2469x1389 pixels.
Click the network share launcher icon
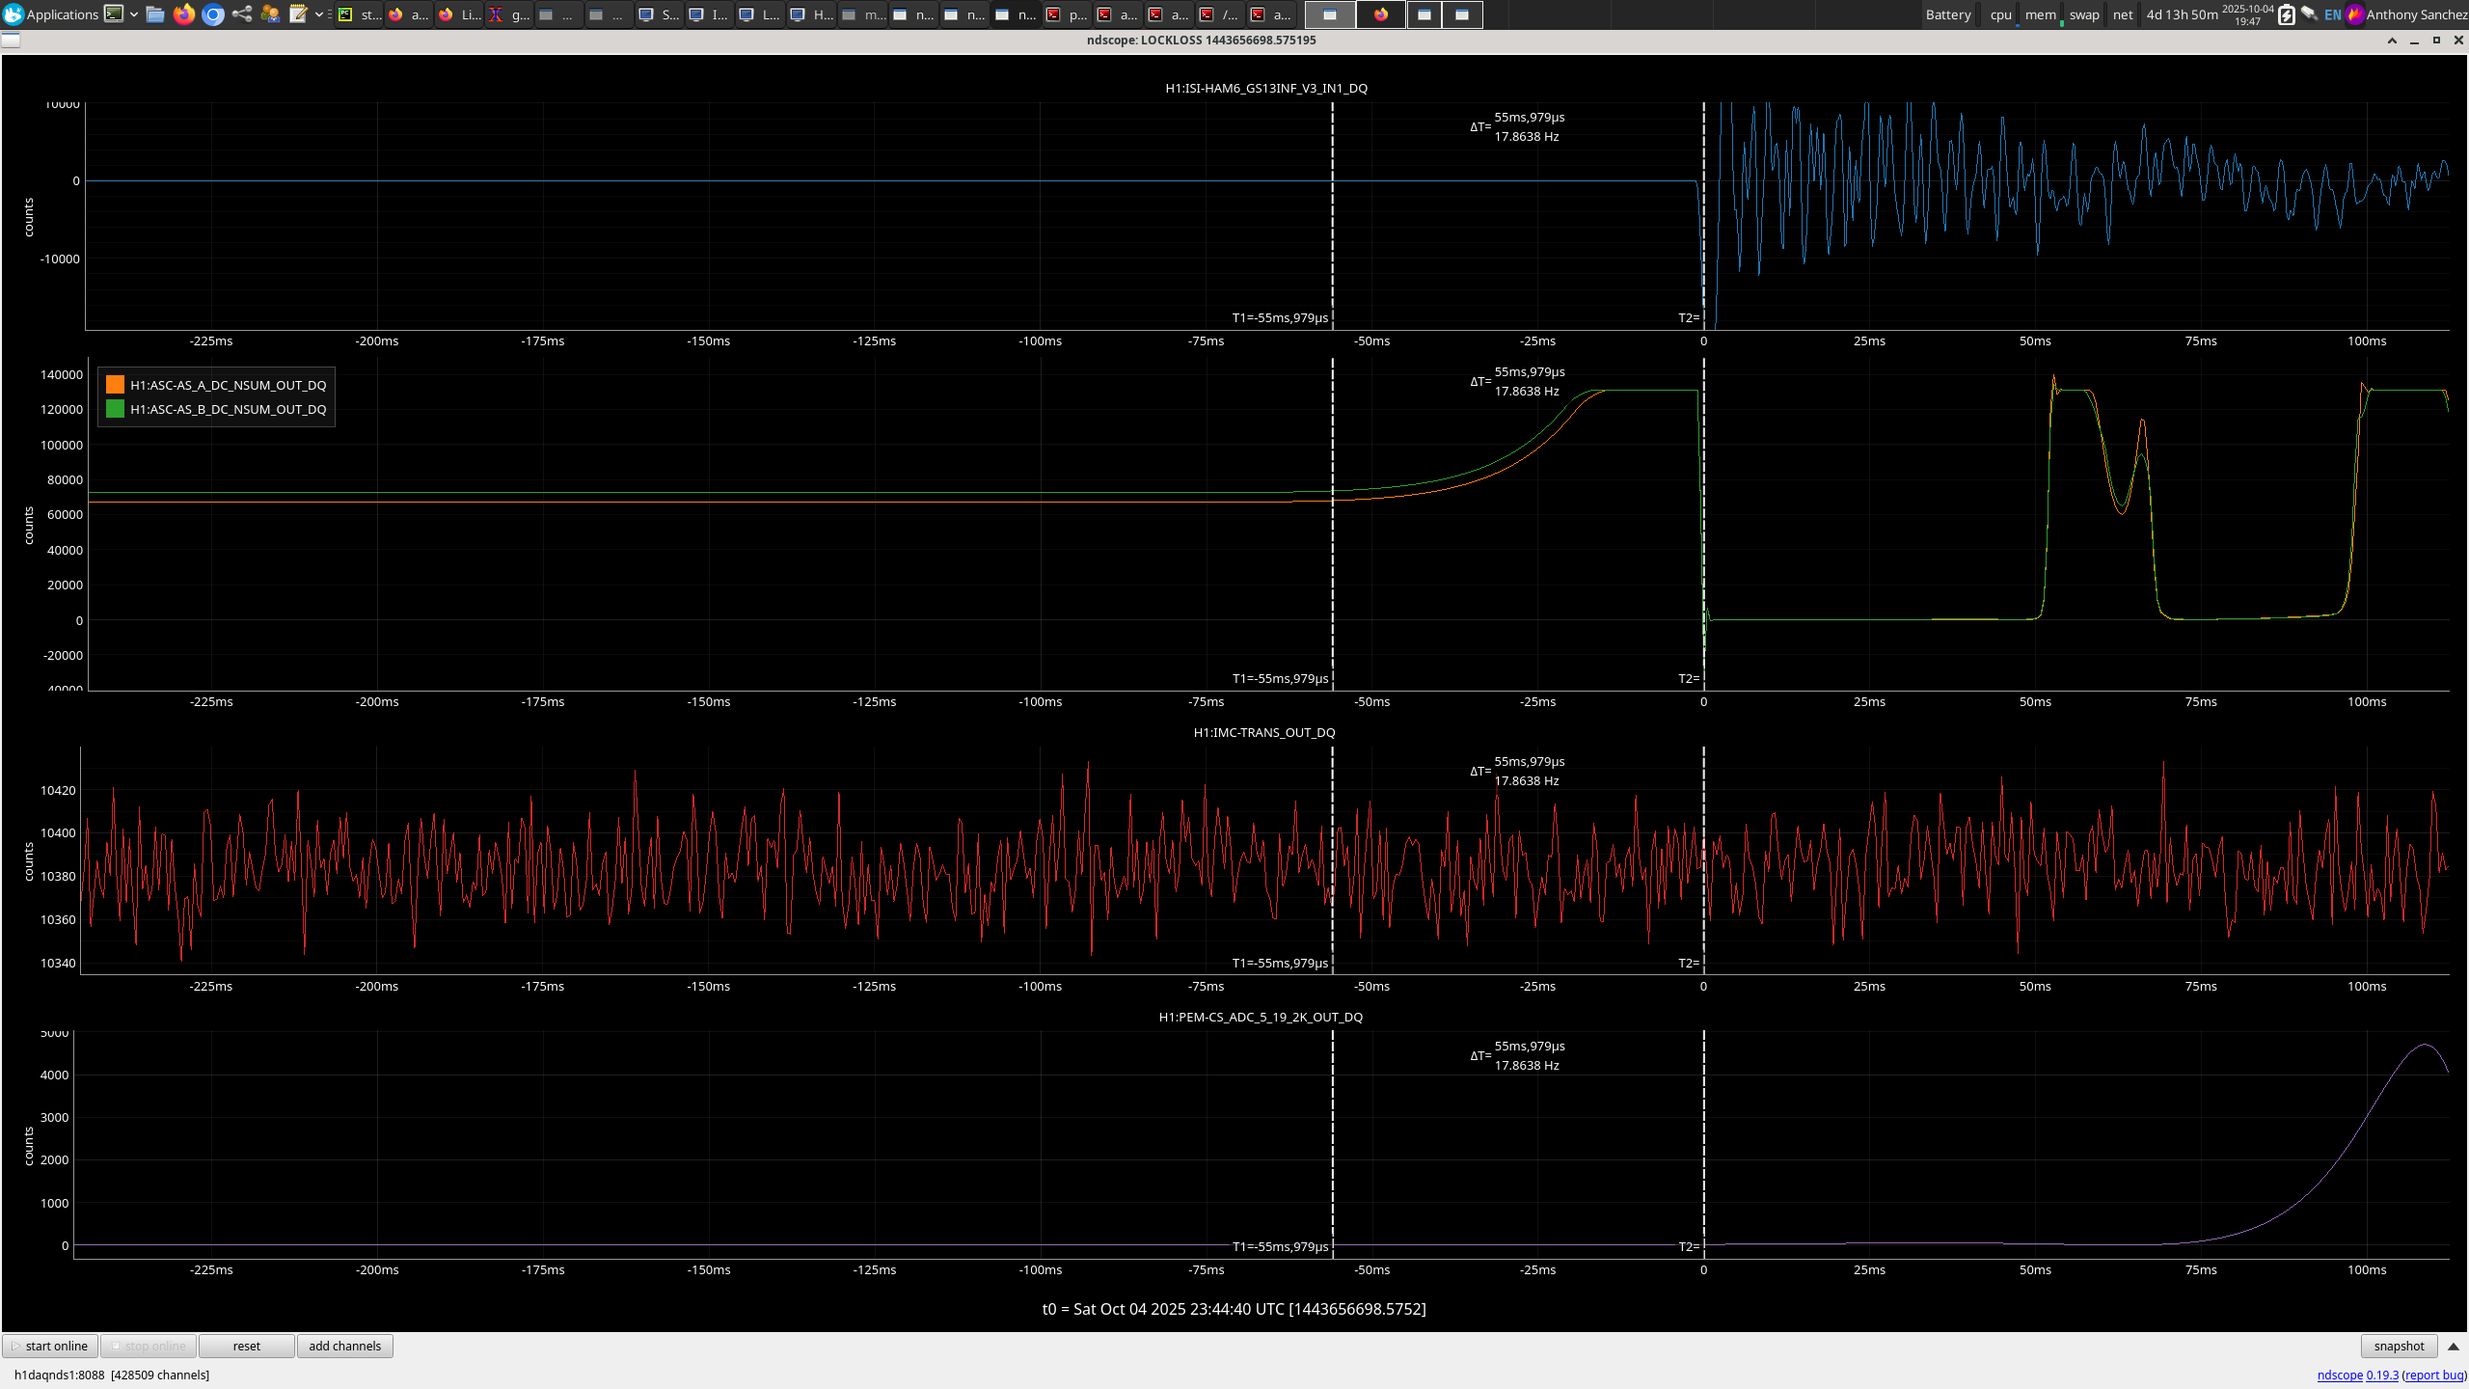[242, 14]
